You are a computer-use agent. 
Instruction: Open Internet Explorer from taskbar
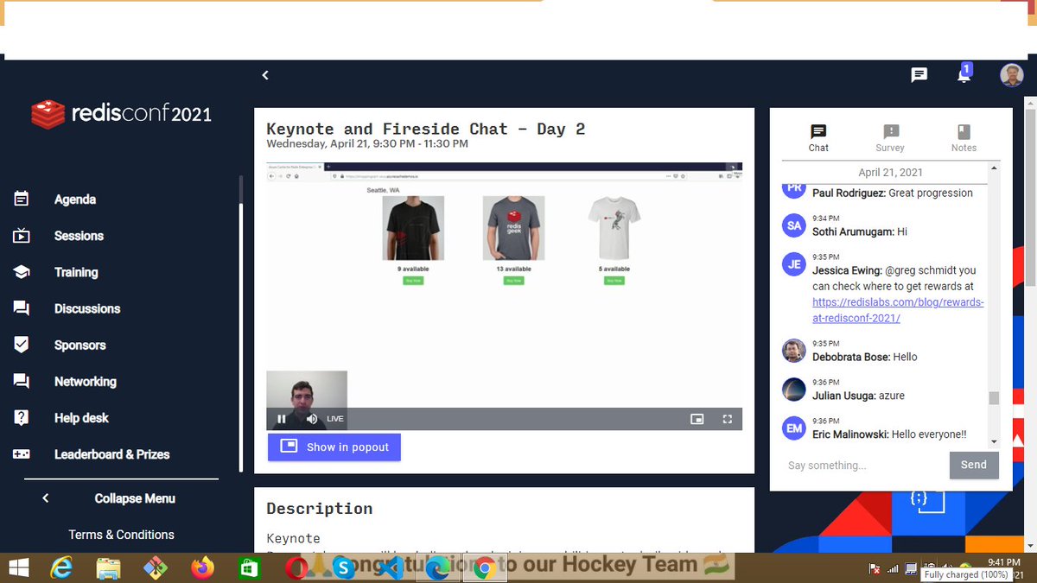point(61,567)
